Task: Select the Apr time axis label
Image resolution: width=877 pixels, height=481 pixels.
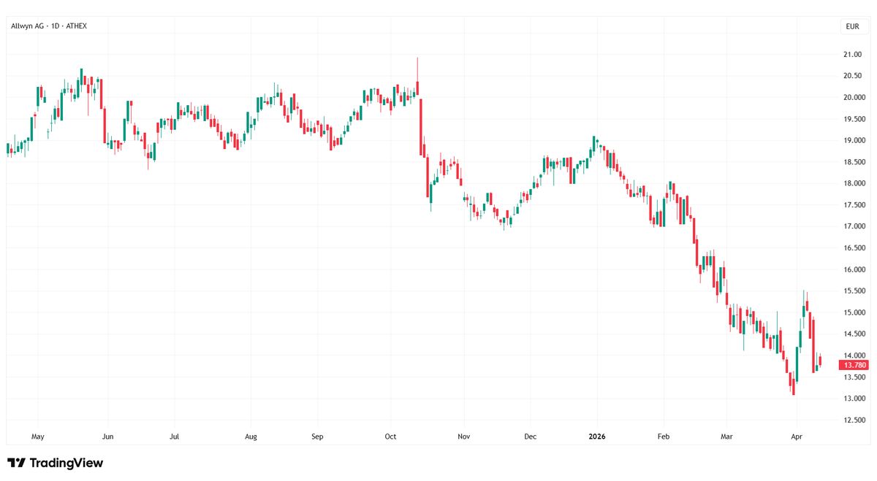Action: click(x=797, y=436)
